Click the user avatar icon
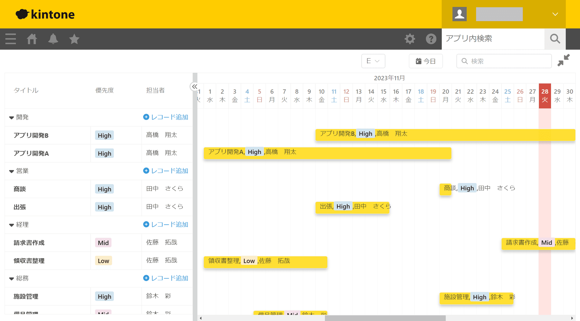580x321 pixels. point(459,14)
